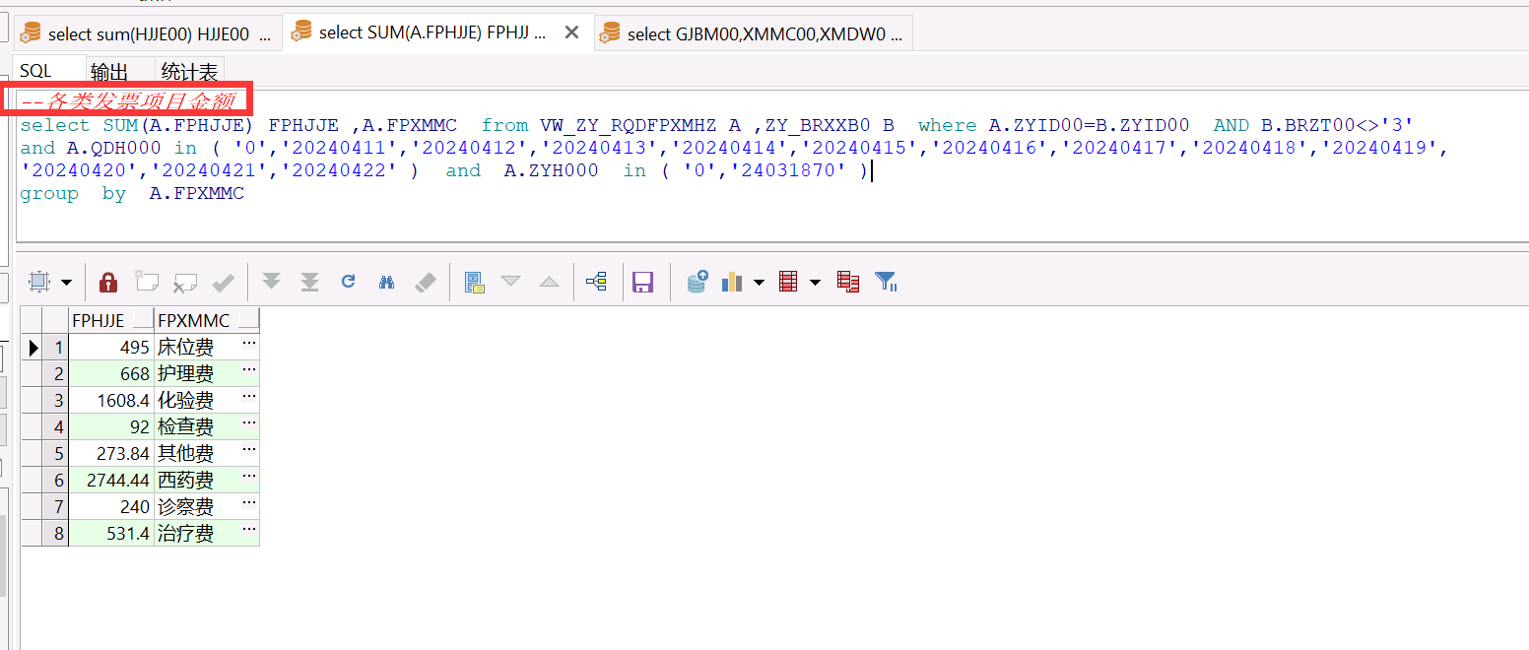This screenshot has width=1529, height=650.
Task: Click the red lock edit-data icon
Action: click(x=108, y=282)
